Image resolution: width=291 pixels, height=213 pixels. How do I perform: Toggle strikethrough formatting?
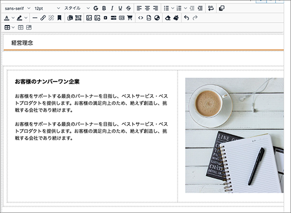[129, 8]
